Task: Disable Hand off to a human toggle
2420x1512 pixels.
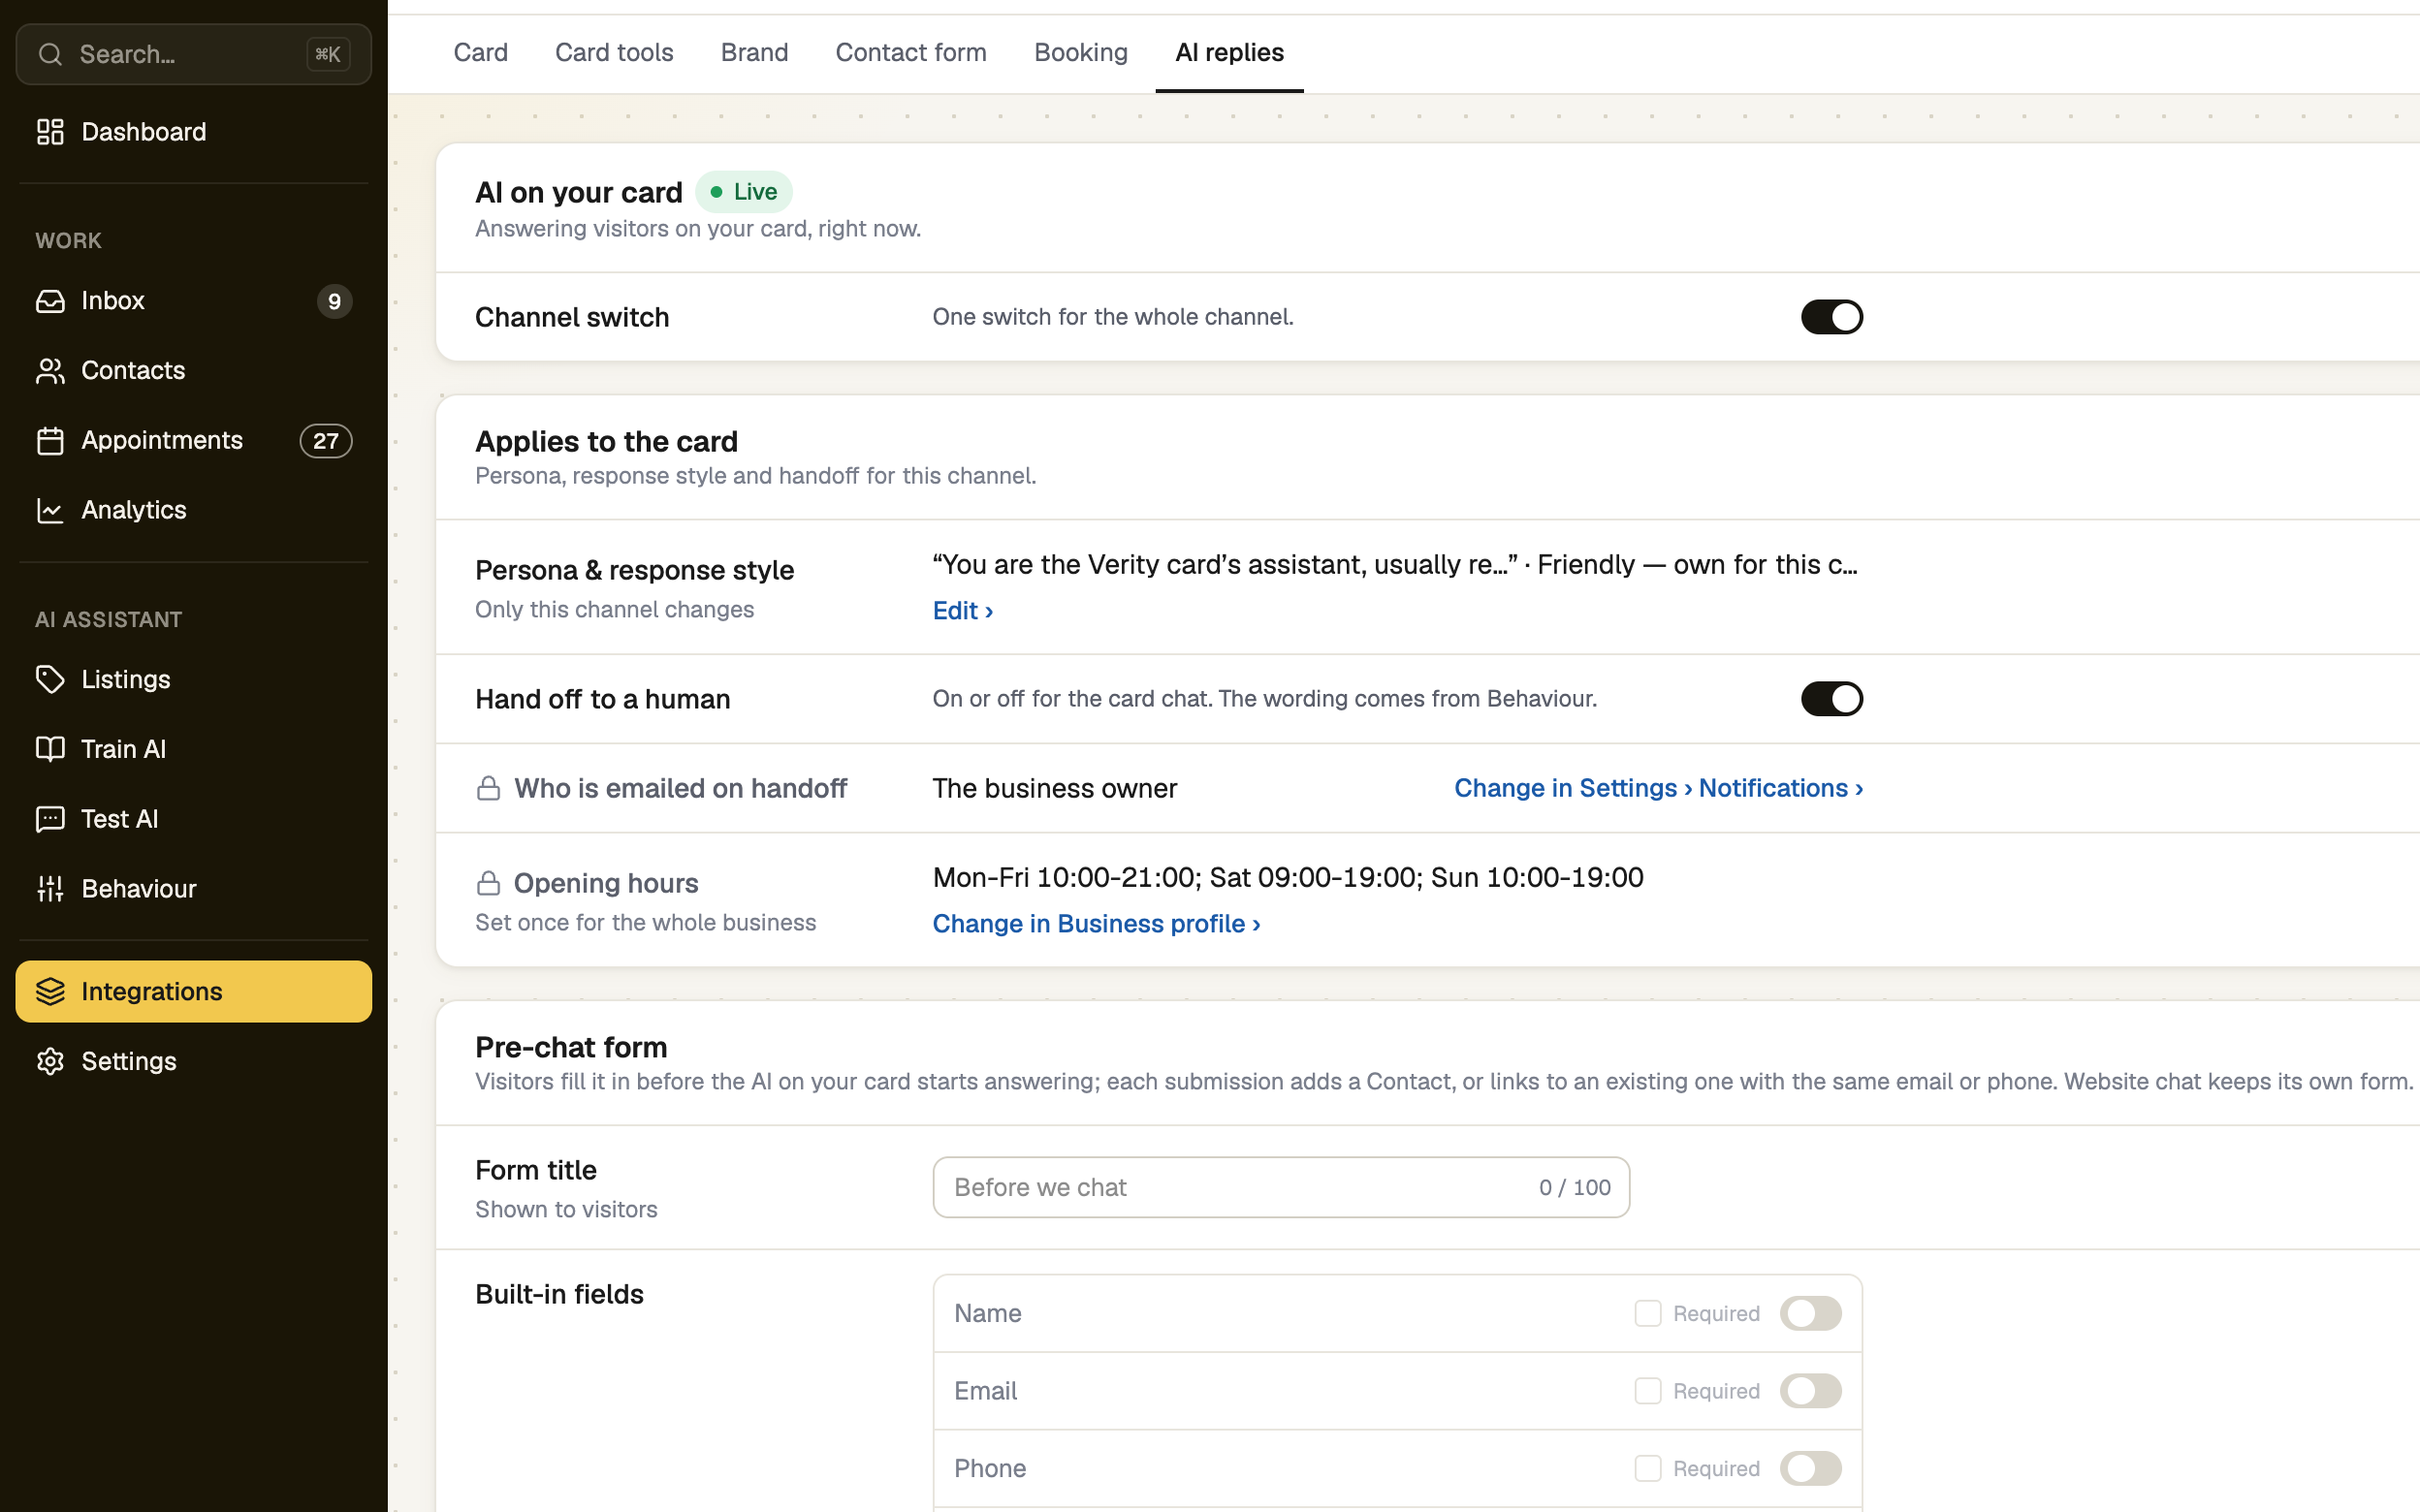Action: coord(1832,699)
